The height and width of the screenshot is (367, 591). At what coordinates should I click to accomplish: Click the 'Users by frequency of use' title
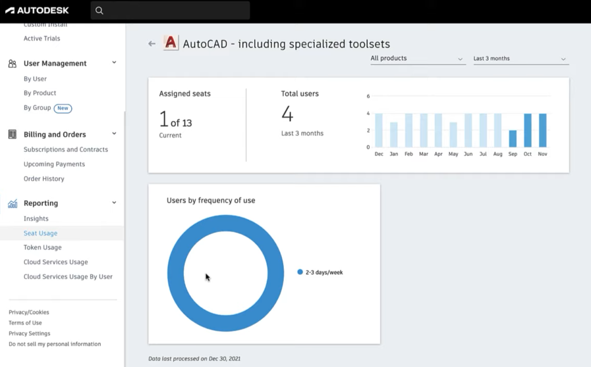[211, 201]
